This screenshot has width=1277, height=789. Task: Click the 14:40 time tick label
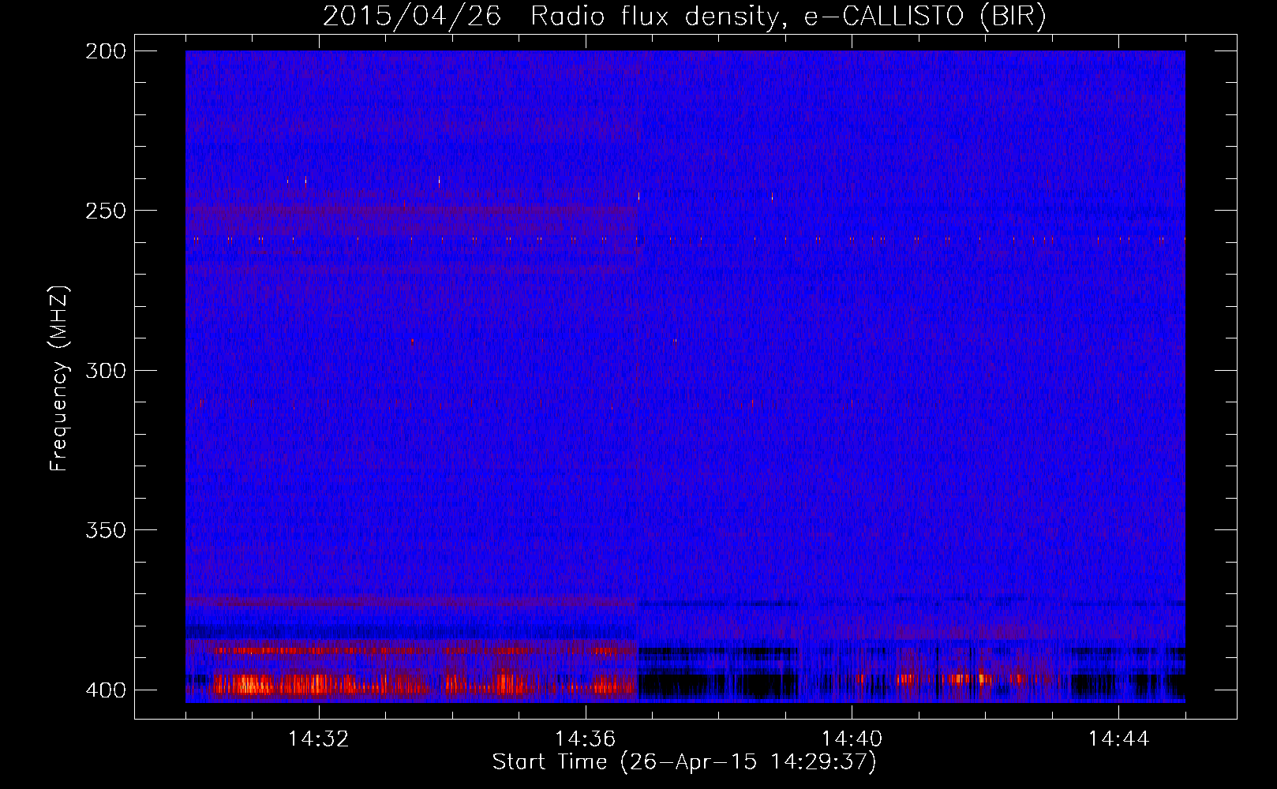point(852,739)
